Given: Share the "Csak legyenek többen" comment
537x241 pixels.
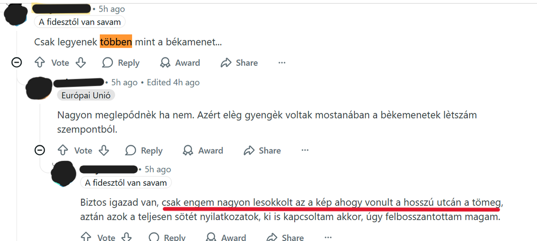Looking at the screenshot, I should [239, 63].
